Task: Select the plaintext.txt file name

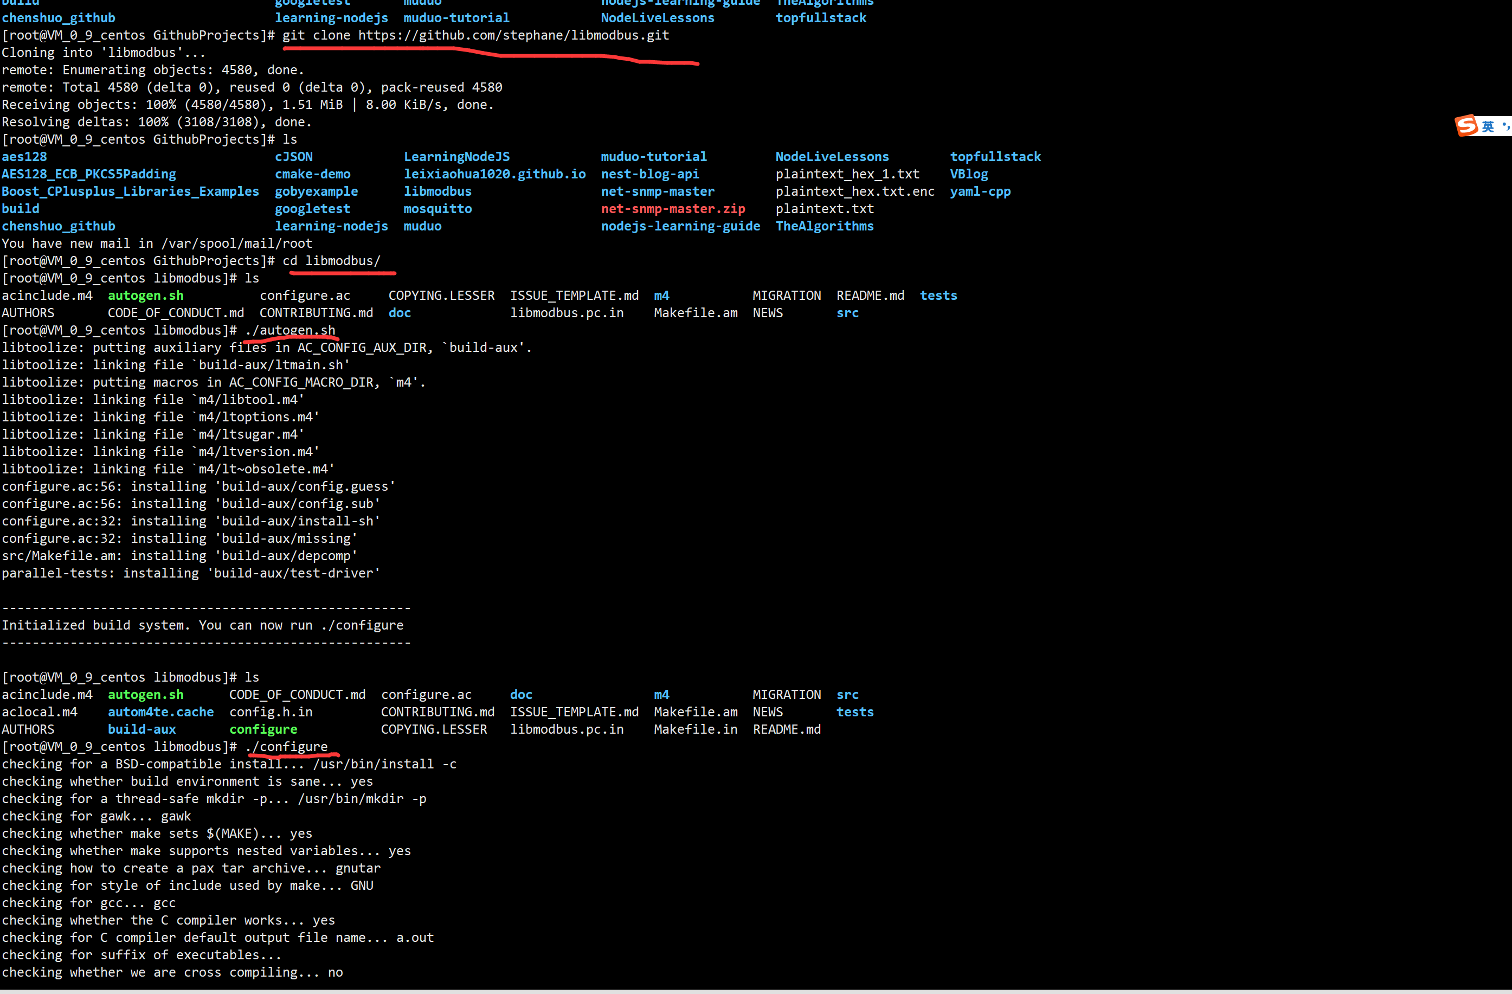Action: (x=825, y=209)
